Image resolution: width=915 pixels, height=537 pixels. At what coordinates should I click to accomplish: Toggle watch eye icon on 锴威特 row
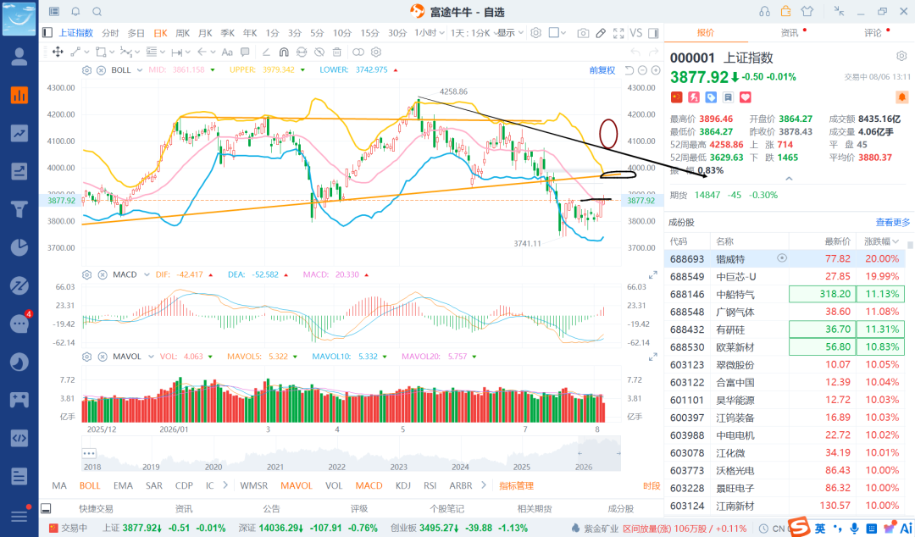pyautogui.click(x=782, y=258)
